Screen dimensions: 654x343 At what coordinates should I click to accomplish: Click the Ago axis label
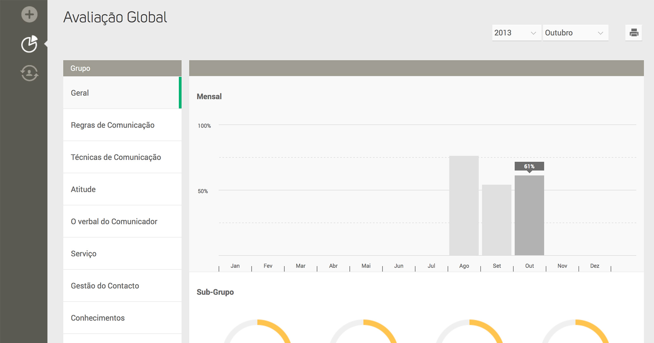(464, 266)
